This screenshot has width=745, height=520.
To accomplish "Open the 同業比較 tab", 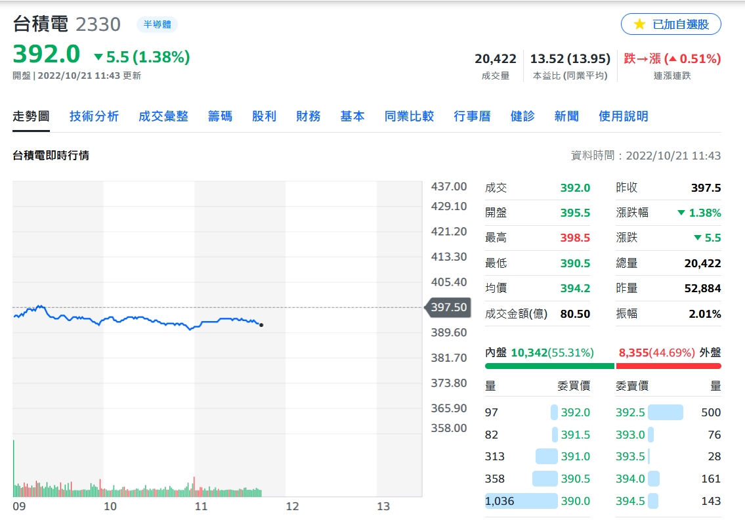I will point(409,116).
